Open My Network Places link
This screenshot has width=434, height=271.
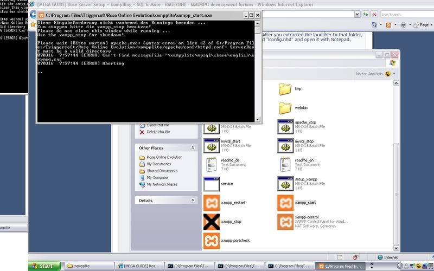[x=162, y=184]
